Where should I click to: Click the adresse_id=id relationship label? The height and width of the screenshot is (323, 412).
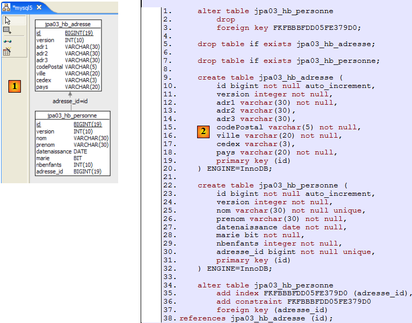click(70, 101)
